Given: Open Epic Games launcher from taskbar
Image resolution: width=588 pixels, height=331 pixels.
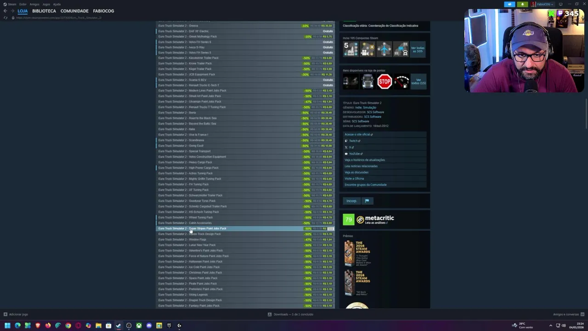Looking at the screenshot, I should [x=169, y=325].
